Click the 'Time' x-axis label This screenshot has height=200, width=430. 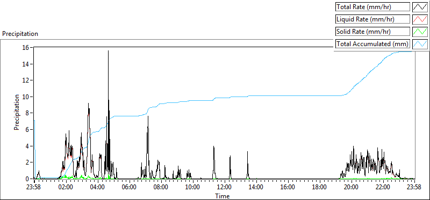coord(223,196)
